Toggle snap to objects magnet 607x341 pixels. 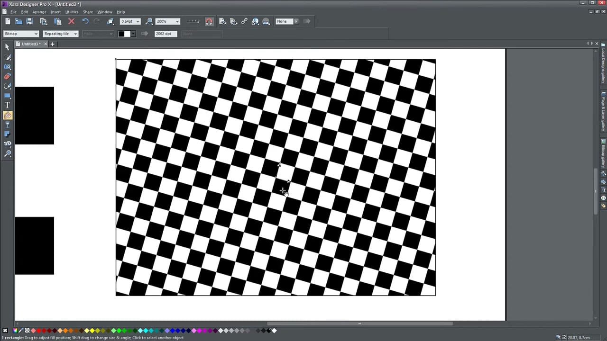(x=209, y=21)
